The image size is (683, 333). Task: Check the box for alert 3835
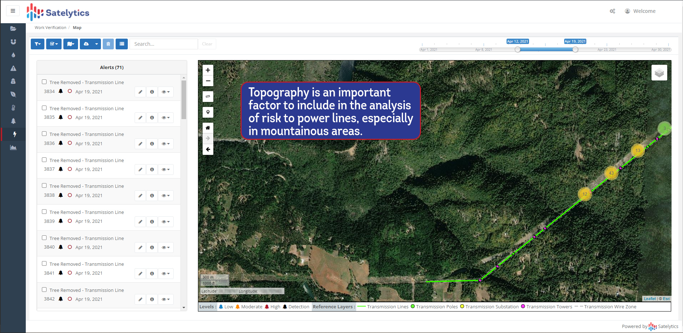tap(44, 108)
